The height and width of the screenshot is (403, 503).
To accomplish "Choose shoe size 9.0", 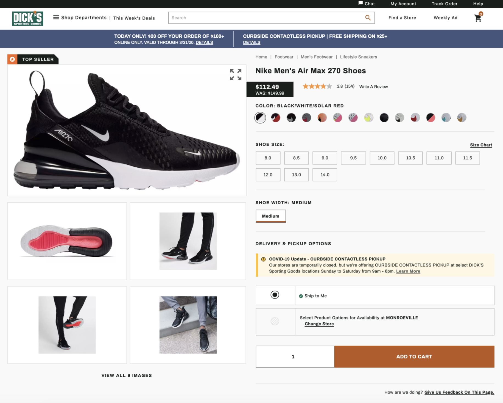I will coord(325,158).
